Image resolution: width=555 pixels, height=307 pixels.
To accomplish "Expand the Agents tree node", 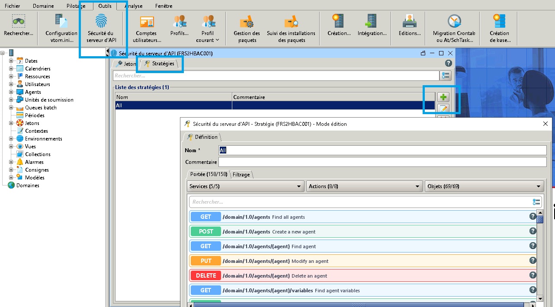I will [11, 92].
